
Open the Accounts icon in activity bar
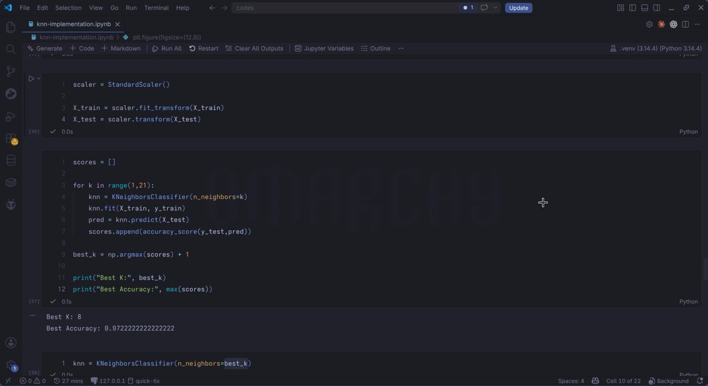[x=11, y=343]
